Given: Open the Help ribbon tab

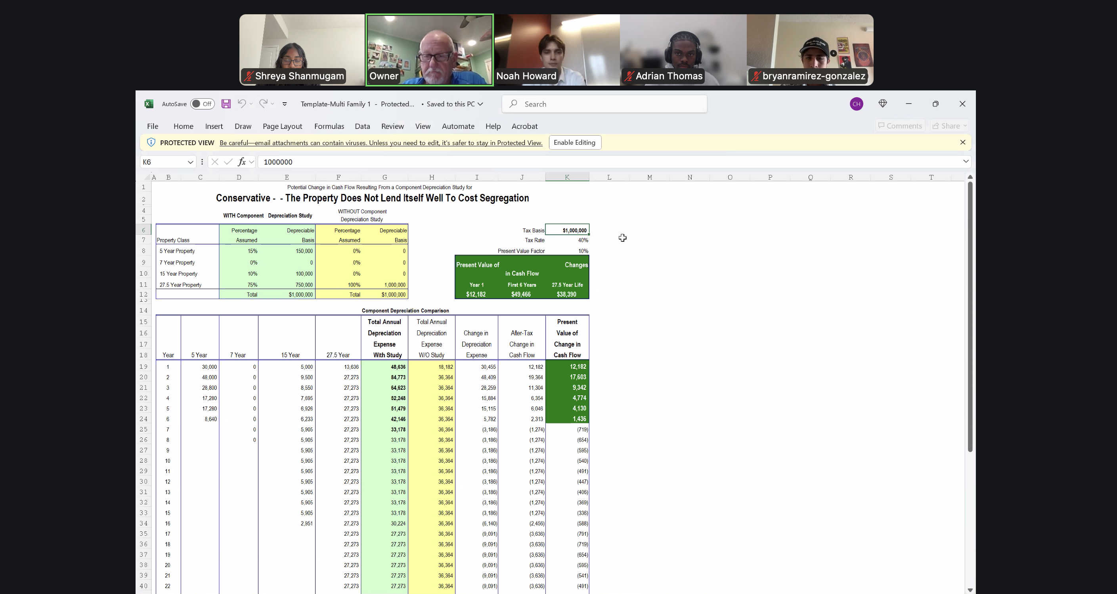Looking at the screenshot, I should tap(493, 126).
